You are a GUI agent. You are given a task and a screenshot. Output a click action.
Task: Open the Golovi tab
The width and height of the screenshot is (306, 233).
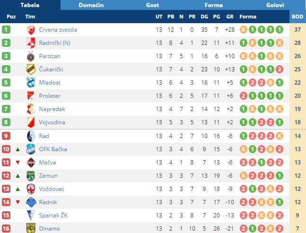(x=275, y=5)
